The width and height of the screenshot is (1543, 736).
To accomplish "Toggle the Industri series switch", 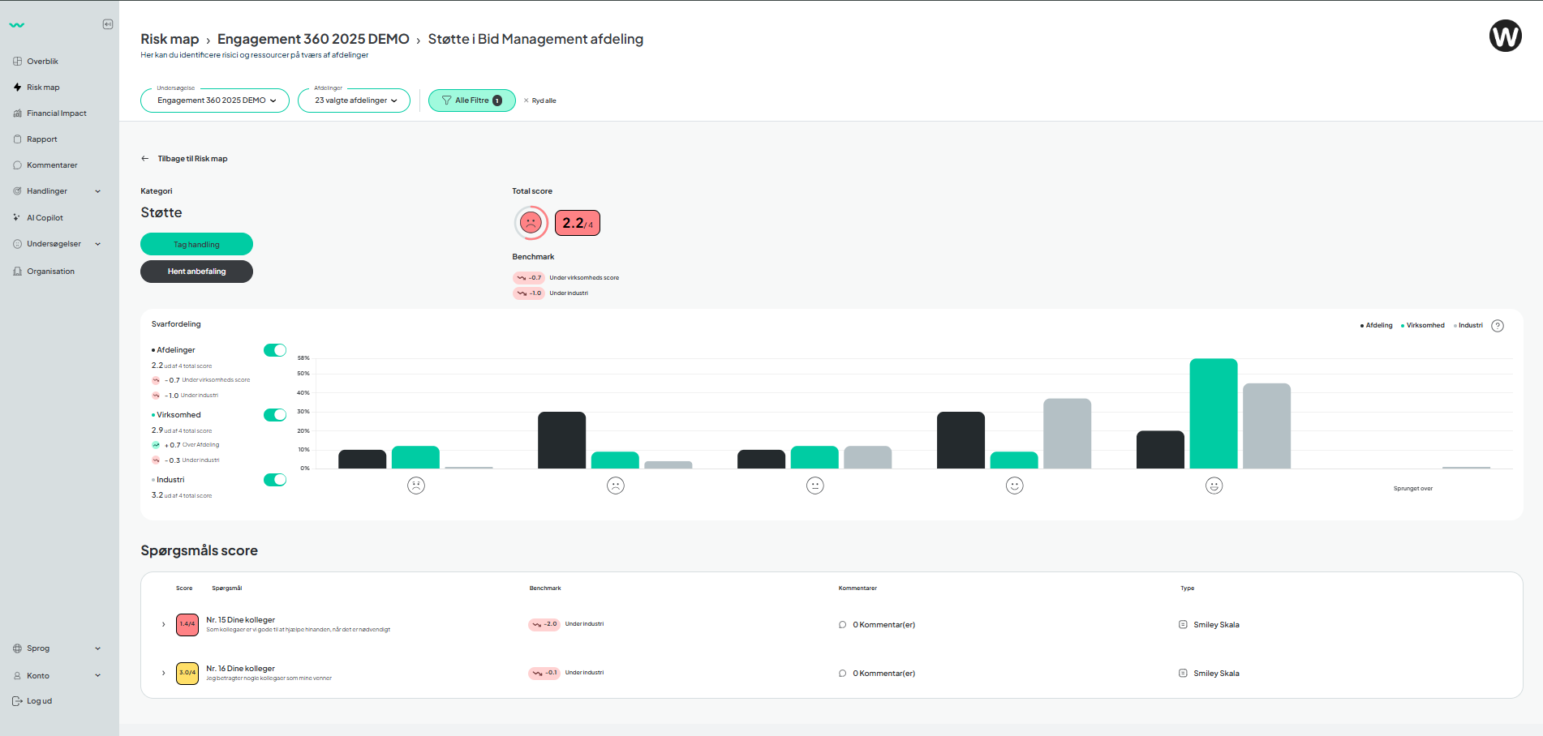I will [x=275, y=480].
